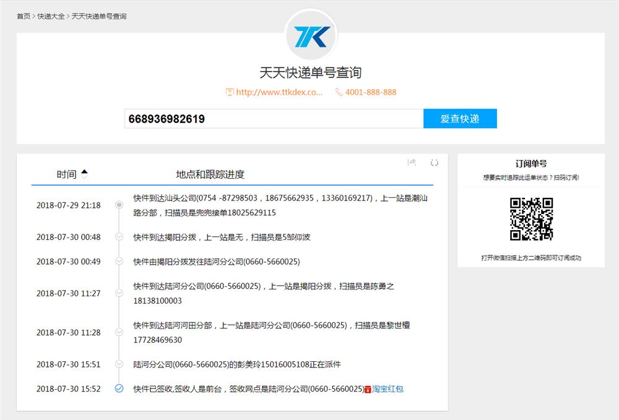
Task: Click the timeline node for 2018-07-30 15:51
Action: [x=119, y=364]
